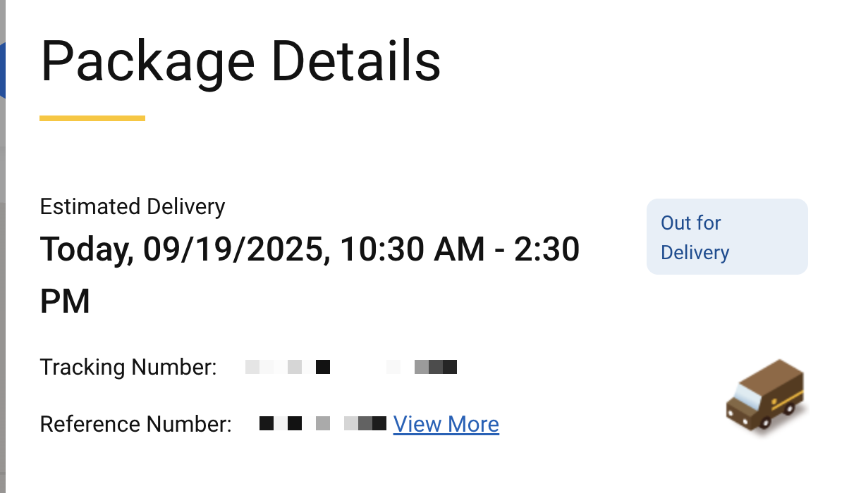Viewport: 849px width, 493px height.
Task: Click the Tracking Number label
Action: pyautogui.click(x=128, y=367)
